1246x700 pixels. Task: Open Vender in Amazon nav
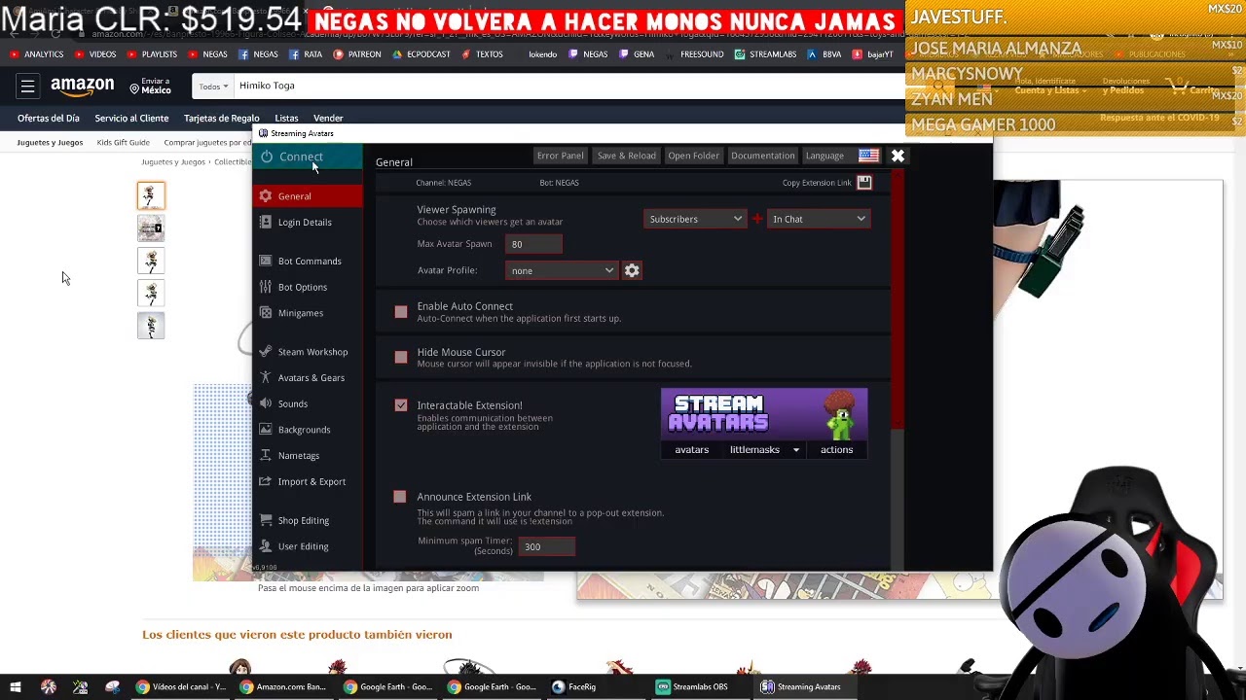pyautogui.click(x=328, y=119)
